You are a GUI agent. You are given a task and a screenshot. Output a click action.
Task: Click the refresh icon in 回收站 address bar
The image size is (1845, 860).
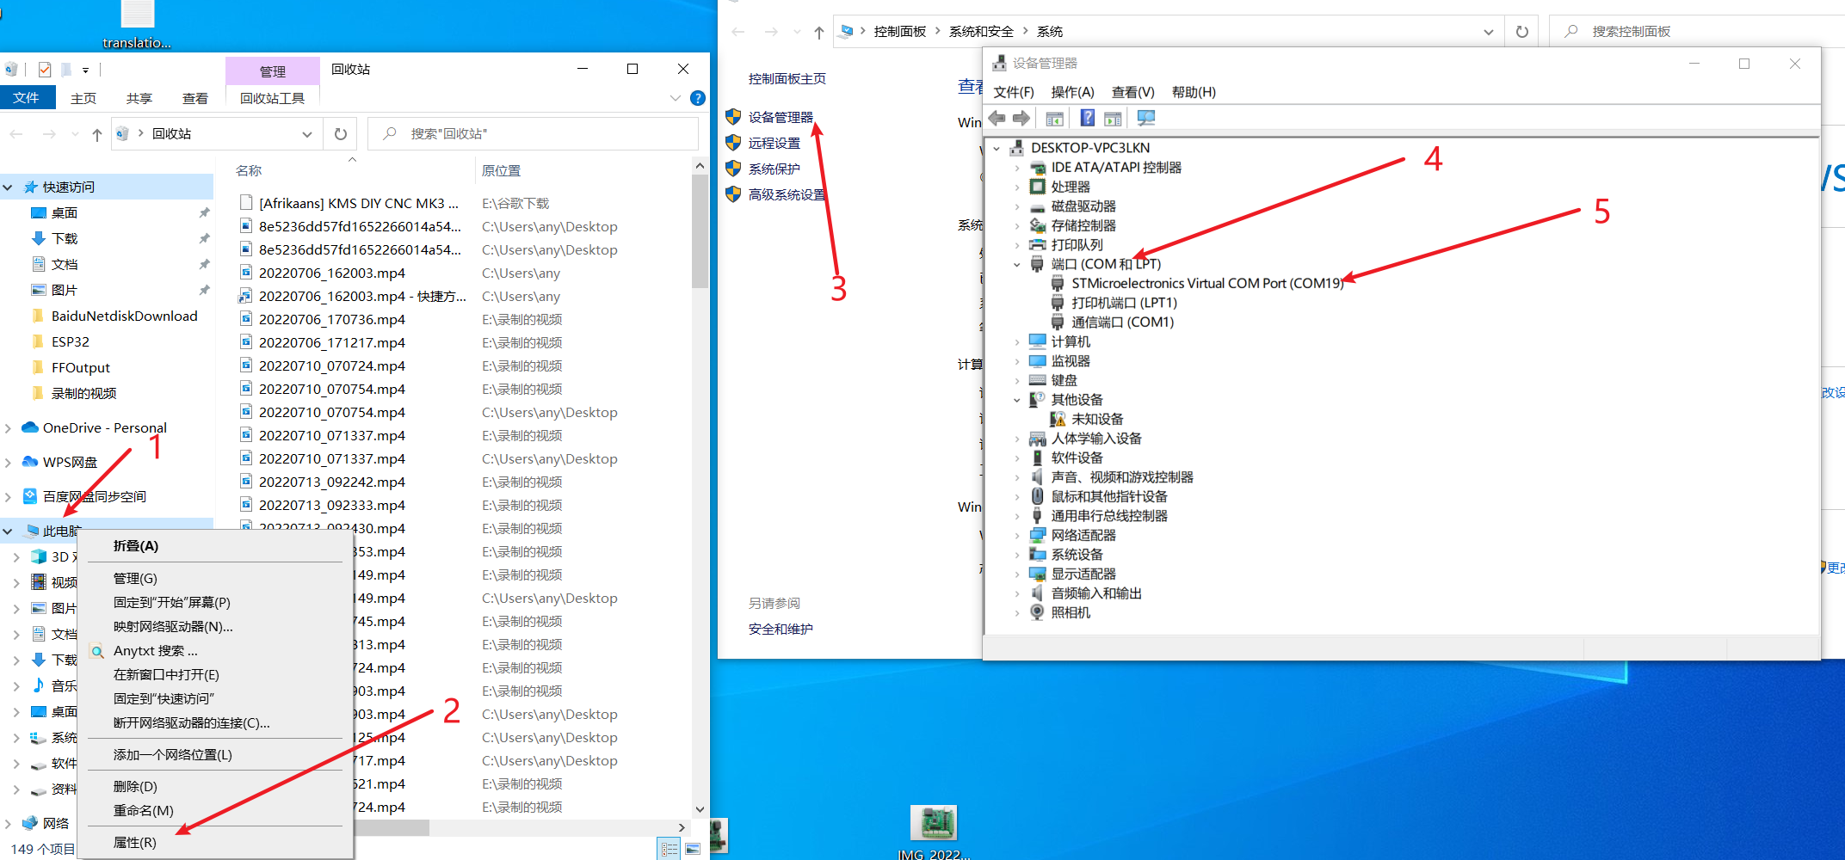[x=341, y=134]
